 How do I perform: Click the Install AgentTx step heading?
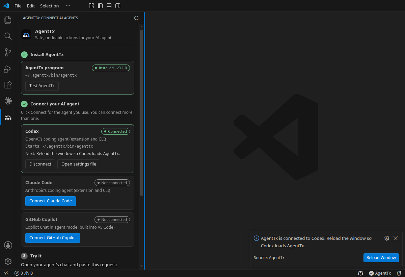(x=47, y=54)
